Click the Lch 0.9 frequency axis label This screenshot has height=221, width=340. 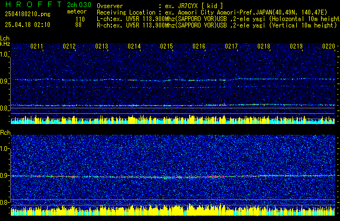(4, 81)
